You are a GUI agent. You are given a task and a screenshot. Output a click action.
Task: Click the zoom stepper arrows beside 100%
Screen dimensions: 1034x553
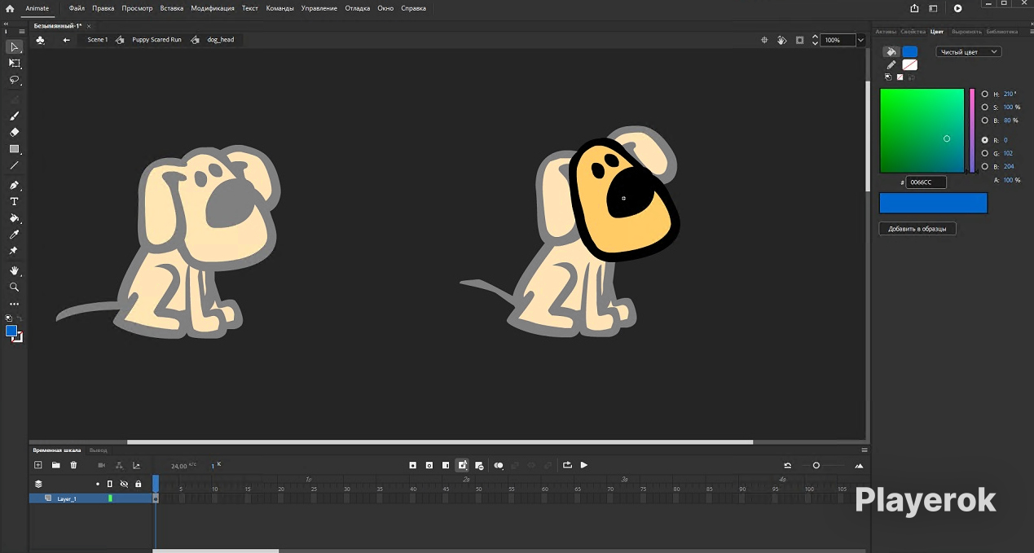tap(815, 39)
